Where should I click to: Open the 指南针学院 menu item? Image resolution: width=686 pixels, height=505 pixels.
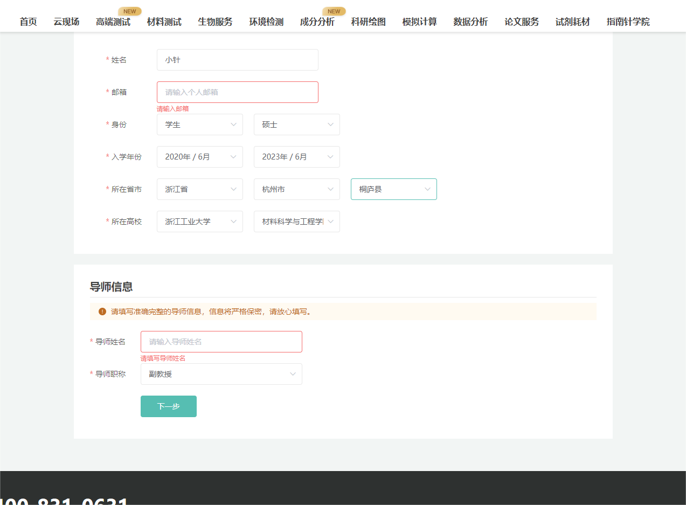click(627, 22)
